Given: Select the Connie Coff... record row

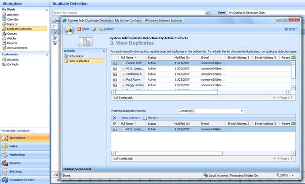Looking at the screenshot, I should [201, 63].
